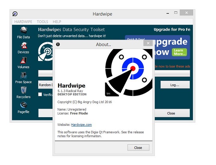Image resolution: width=216 pixels, height=165 pixels.
Task: Open the Random overwrite method dropdown
Action: click(46, 85)
